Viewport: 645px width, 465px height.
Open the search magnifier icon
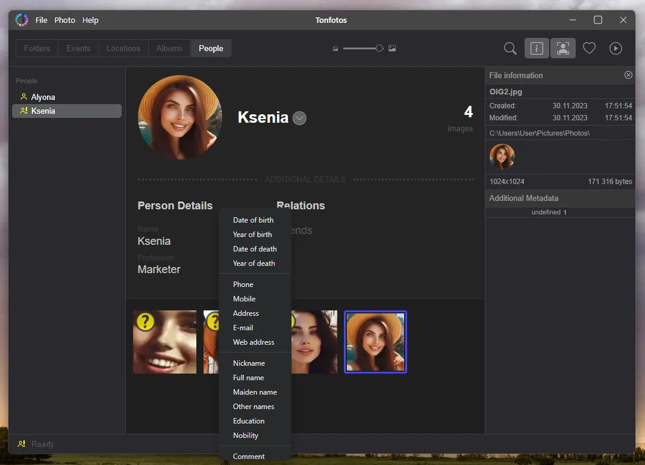point(510,49)
